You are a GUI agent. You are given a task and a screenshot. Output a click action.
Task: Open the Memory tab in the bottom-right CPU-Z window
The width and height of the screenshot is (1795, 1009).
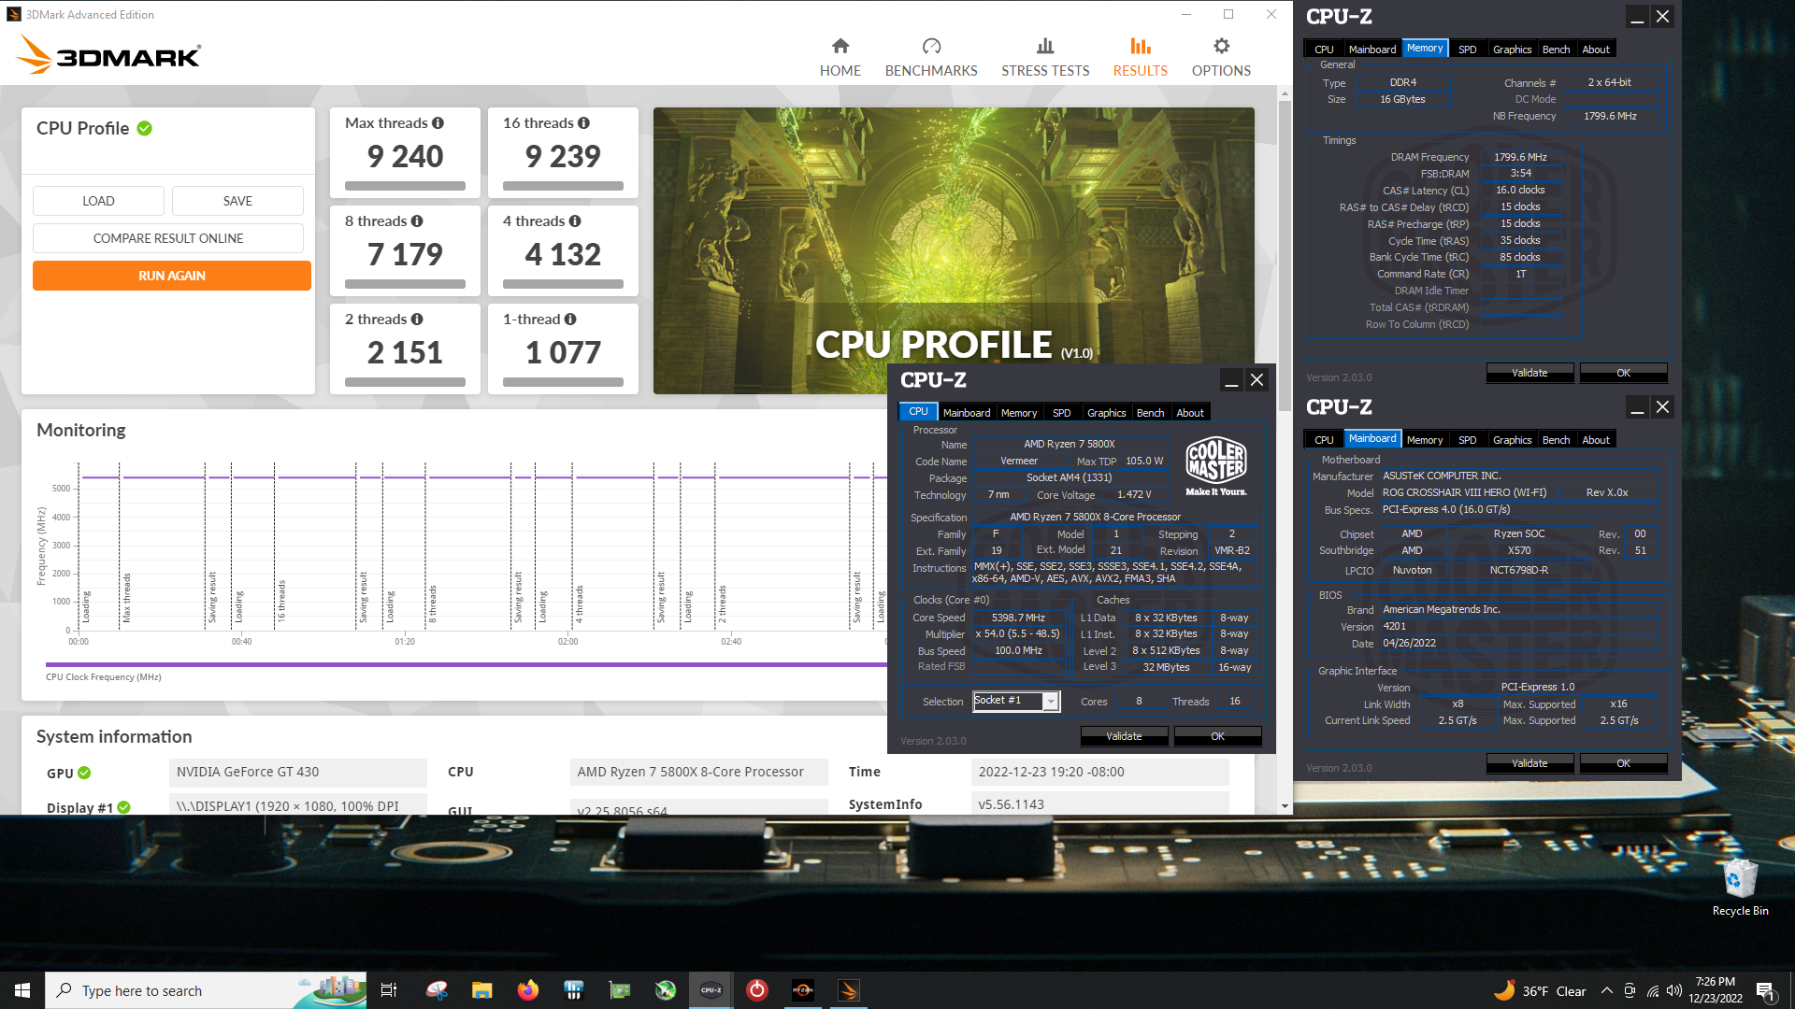coord(1425,439)
